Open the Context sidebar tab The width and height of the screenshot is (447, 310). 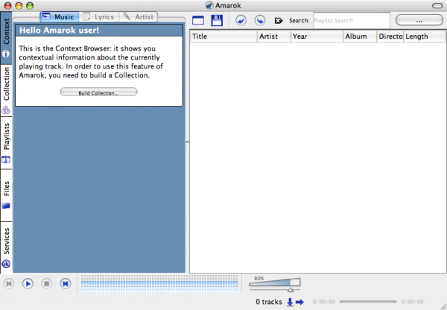pos(6,38)
